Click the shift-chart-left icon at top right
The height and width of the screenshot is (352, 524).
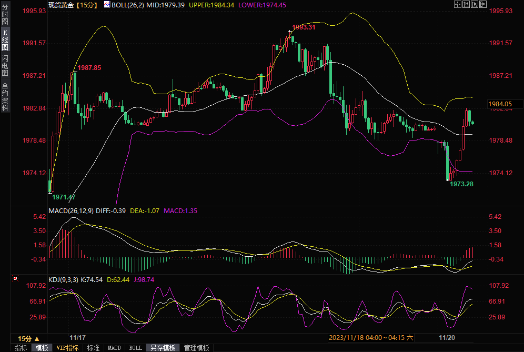[466, 4]
